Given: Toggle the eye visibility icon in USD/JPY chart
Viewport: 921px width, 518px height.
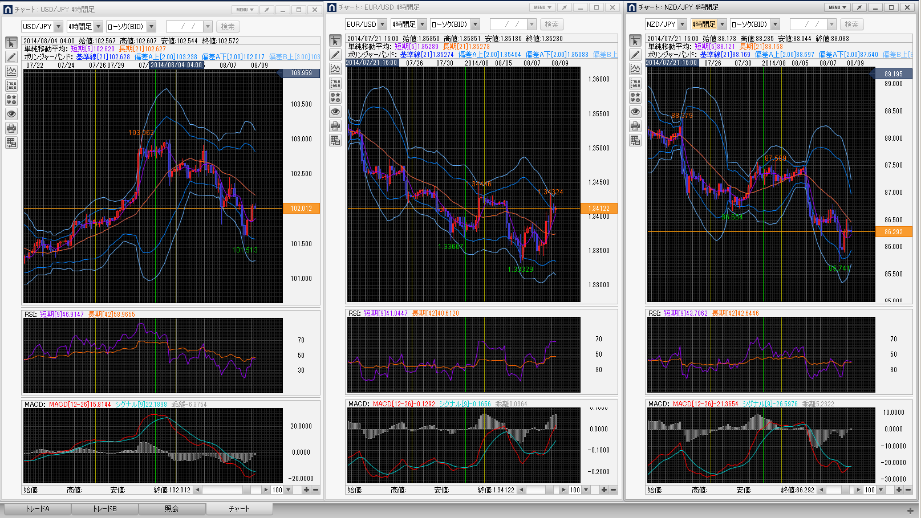Looking at the screenshot, I should tap(11, 114).
